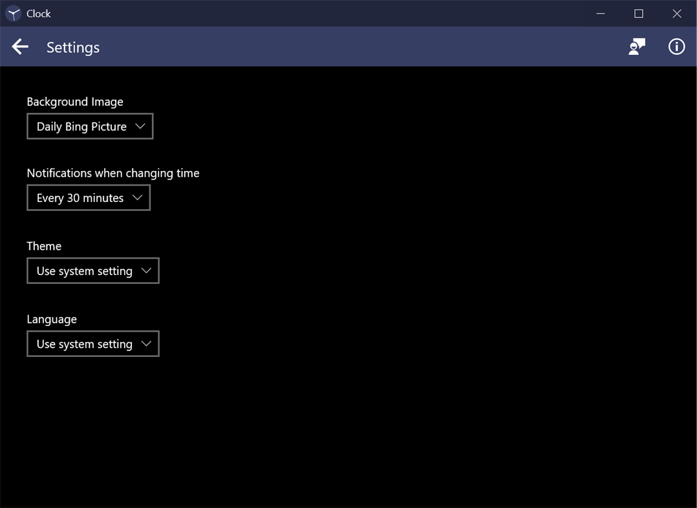Click the 'Notifications when changing time' label

point(113,173)
